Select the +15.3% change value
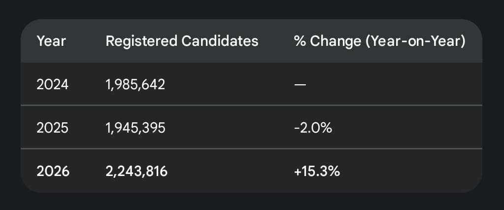This screenshot has width=504, height=210. pos(316,172)
